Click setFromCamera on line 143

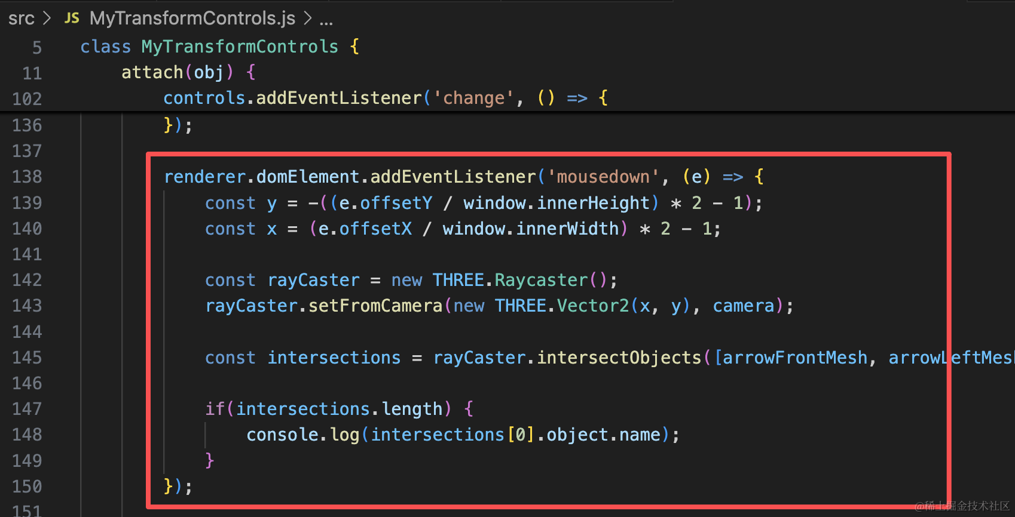click(x=375, y=306)
